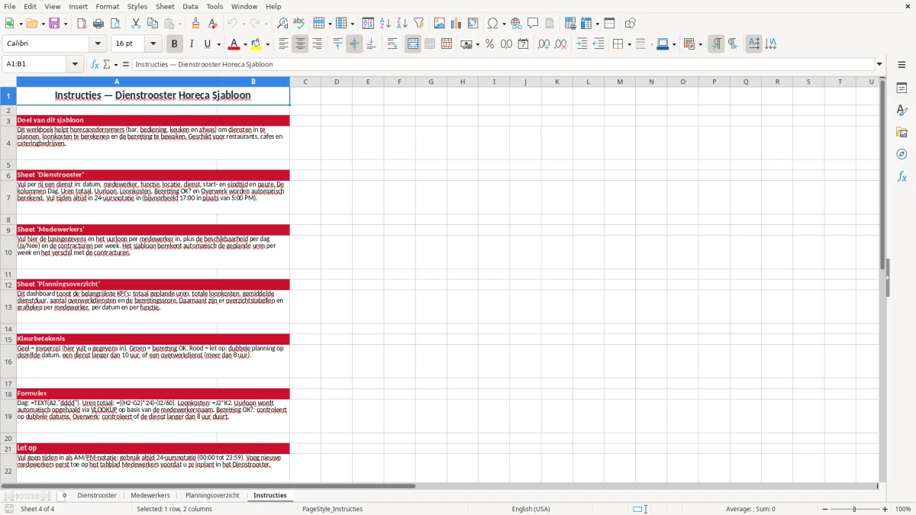Run the spelling check

[x=298, y=24]
